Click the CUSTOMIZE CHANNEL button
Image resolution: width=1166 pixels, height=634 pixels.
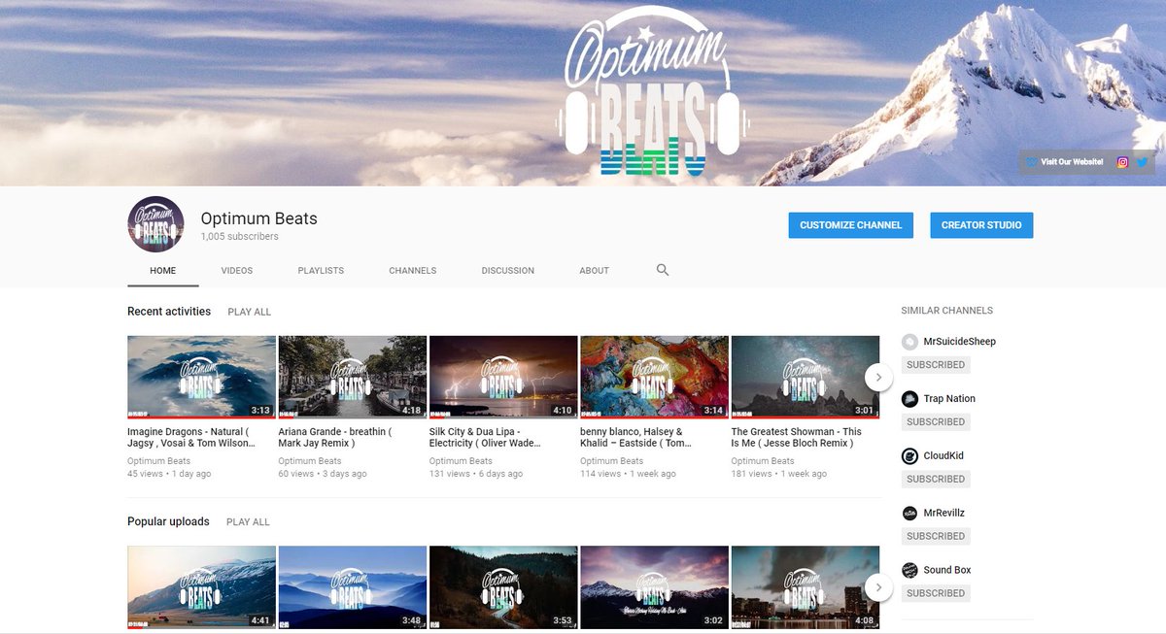(x=851, y=225)
